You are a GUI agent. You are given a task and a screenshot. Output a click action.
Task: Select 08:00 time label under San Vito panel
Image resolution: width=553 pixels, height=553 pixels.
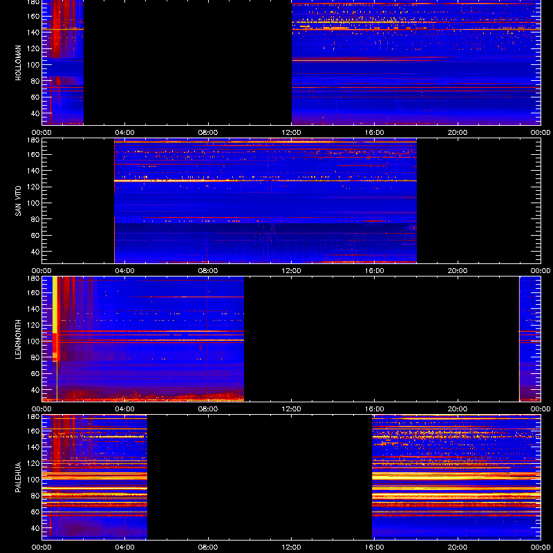tap(208, 271)
